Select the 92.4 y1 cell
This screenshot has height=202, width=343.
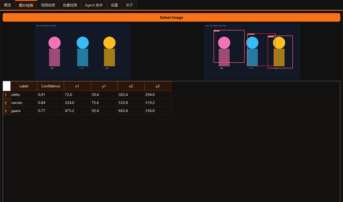104,111
